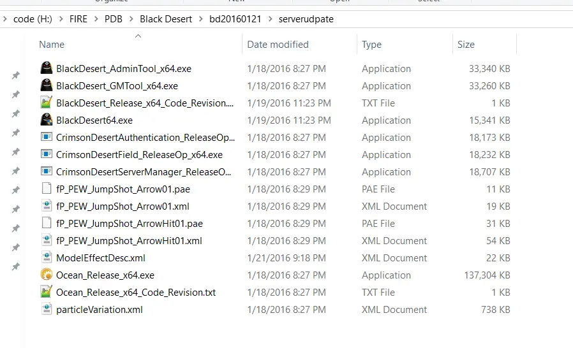Image resolution: width=573 pixels, height=348 pixels.
Task: Select the Ocean_Release_x64.exe orange icon
Action: [47, 274]
